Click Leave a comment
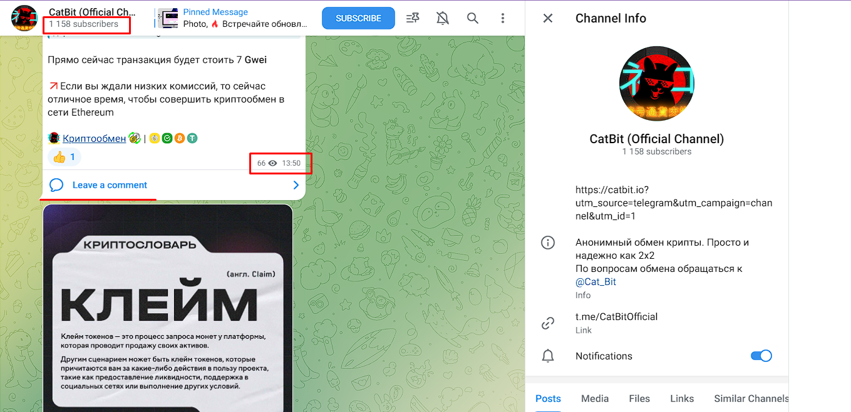Screen dimensions: 851x412 [x=110, y=185]
